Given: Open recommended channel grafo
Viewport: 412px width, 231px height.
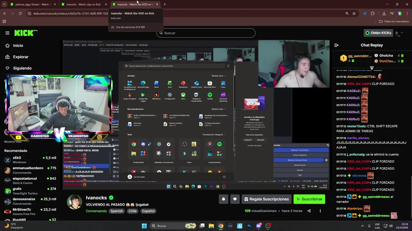Looking at the screenshot, I should [x=31, y=191].
